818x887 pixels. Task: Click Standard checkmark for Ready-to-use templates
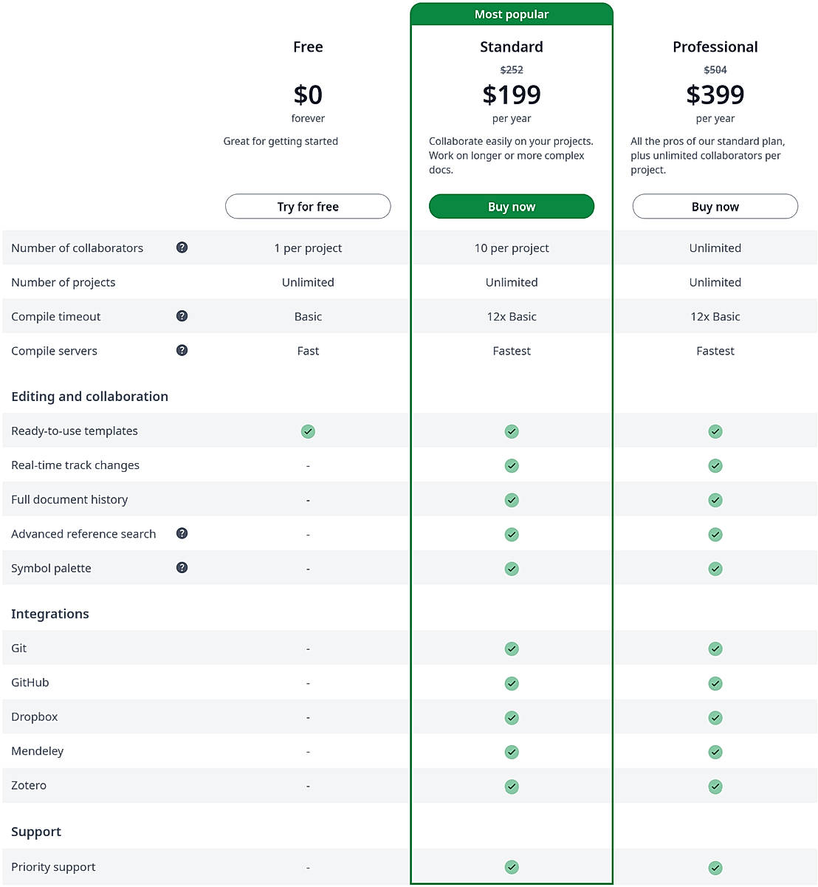tap(512, 431)
